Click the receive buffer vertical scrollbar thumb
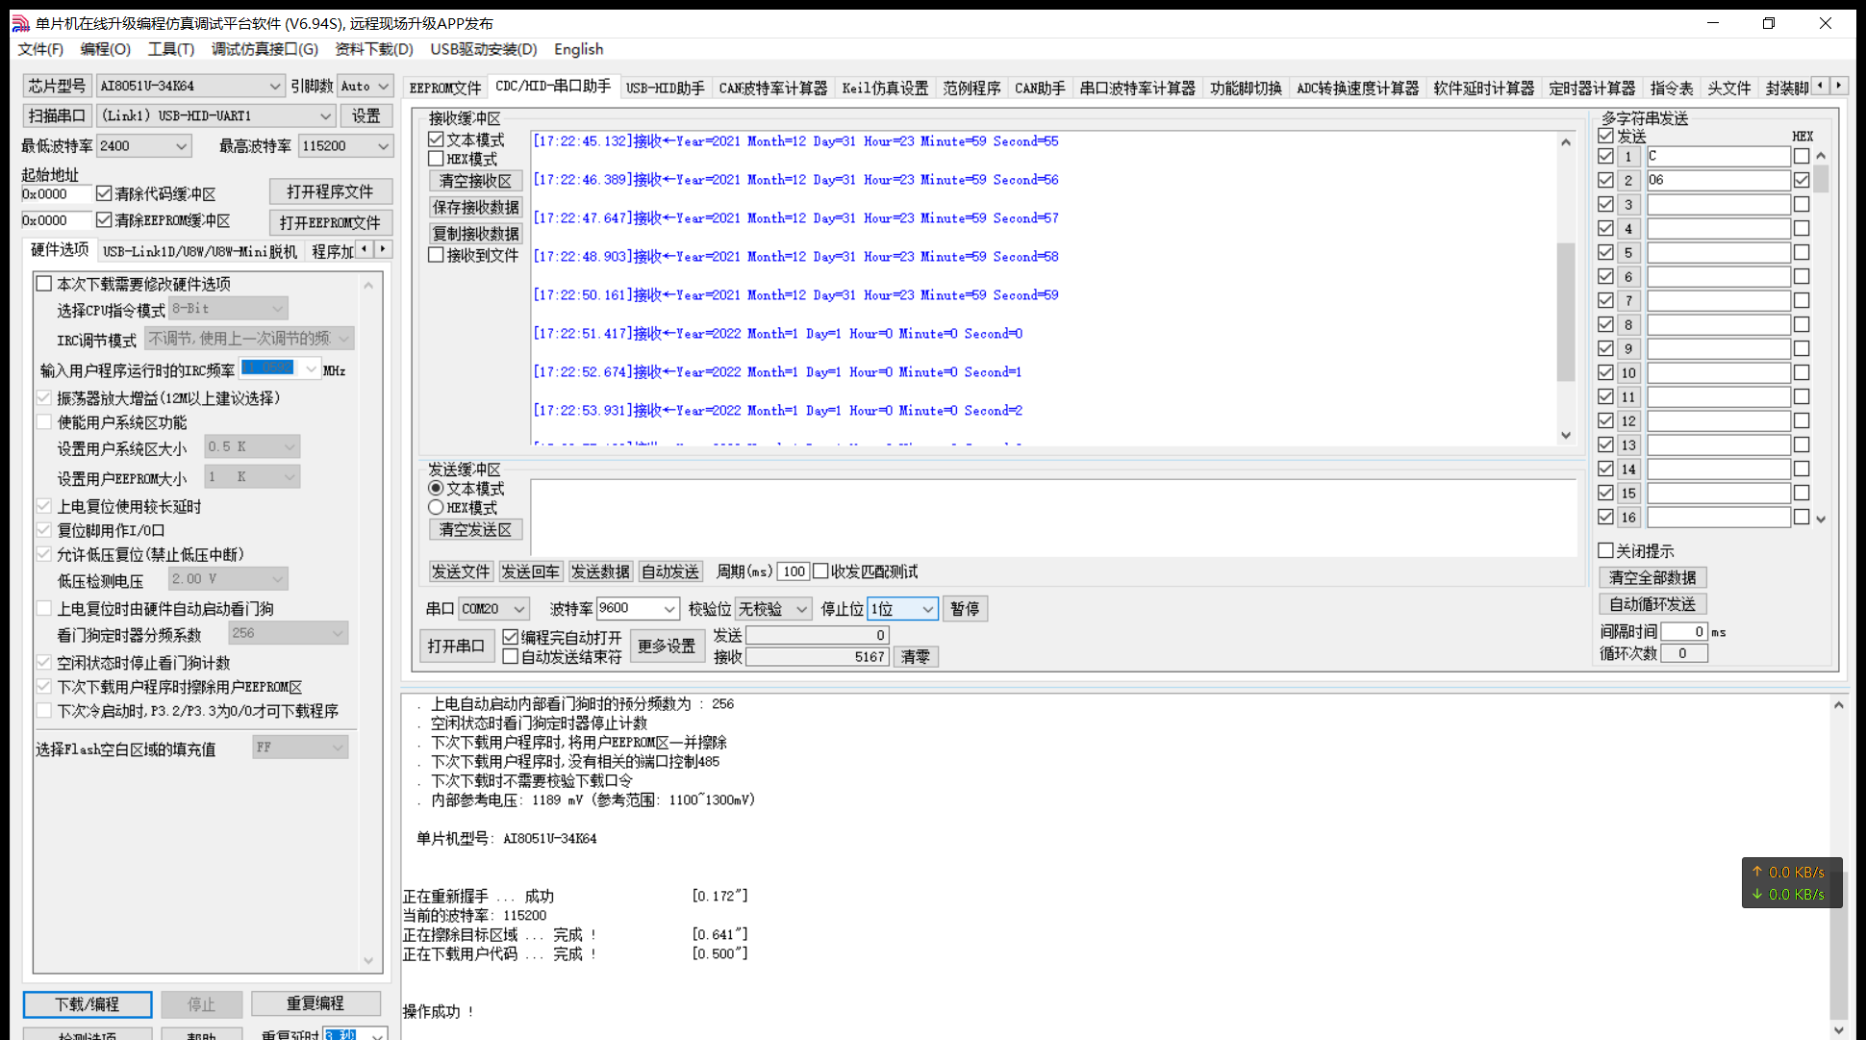 point(1566,312)
